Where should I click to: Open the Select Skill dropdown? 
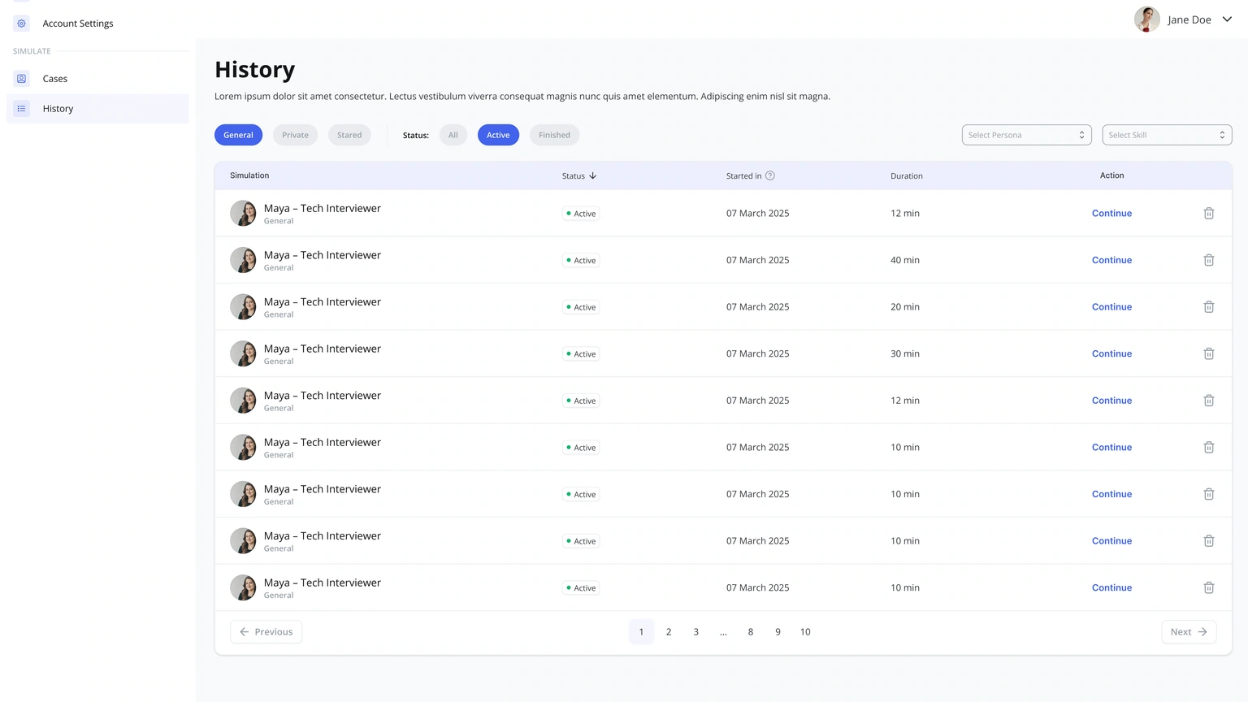tap(1167, 135)
